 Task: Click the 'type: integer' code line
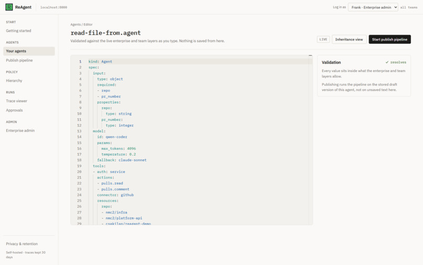click(120, 126)
